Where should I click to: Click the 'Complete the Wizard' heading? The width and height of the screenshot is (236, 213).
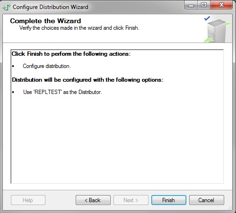[45, 21]
